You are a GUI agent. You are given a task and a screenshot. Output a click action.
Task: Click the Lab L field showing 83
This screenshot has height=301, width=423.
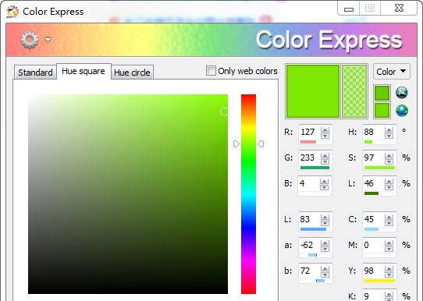pyautogui.click(x=309, y=219)
